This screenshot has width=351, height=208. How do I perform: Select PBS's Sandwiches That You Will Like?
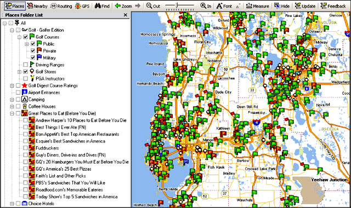[x=70, y=182]
